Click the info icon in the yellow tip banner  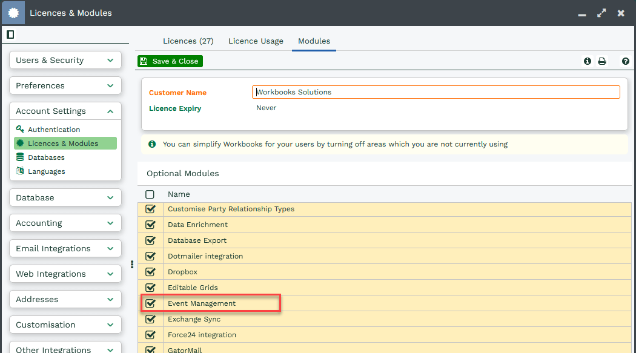point(152,144)
